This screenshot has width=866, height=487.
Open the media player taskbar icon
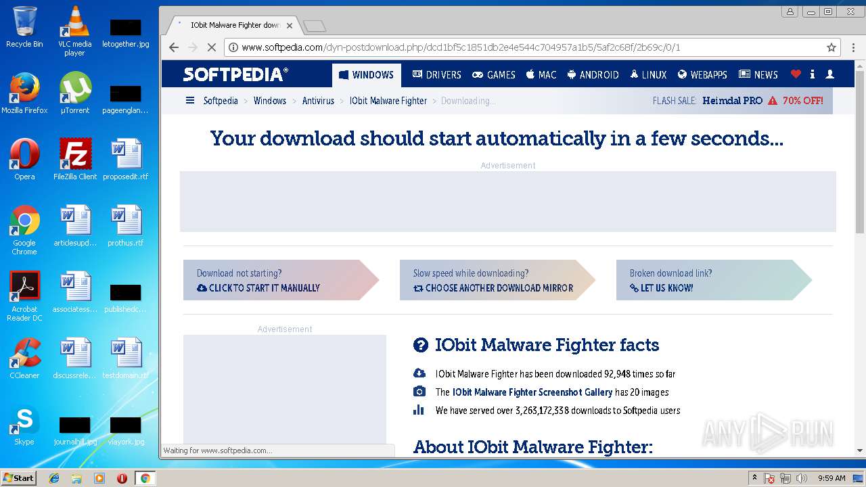99,478
